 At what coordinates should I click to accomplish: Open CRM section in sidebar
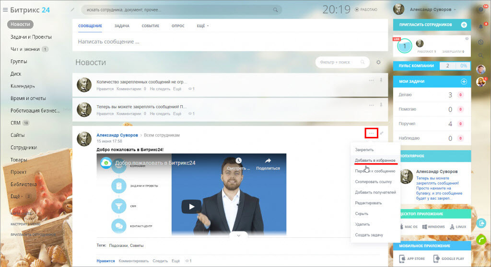pos(15,123)
